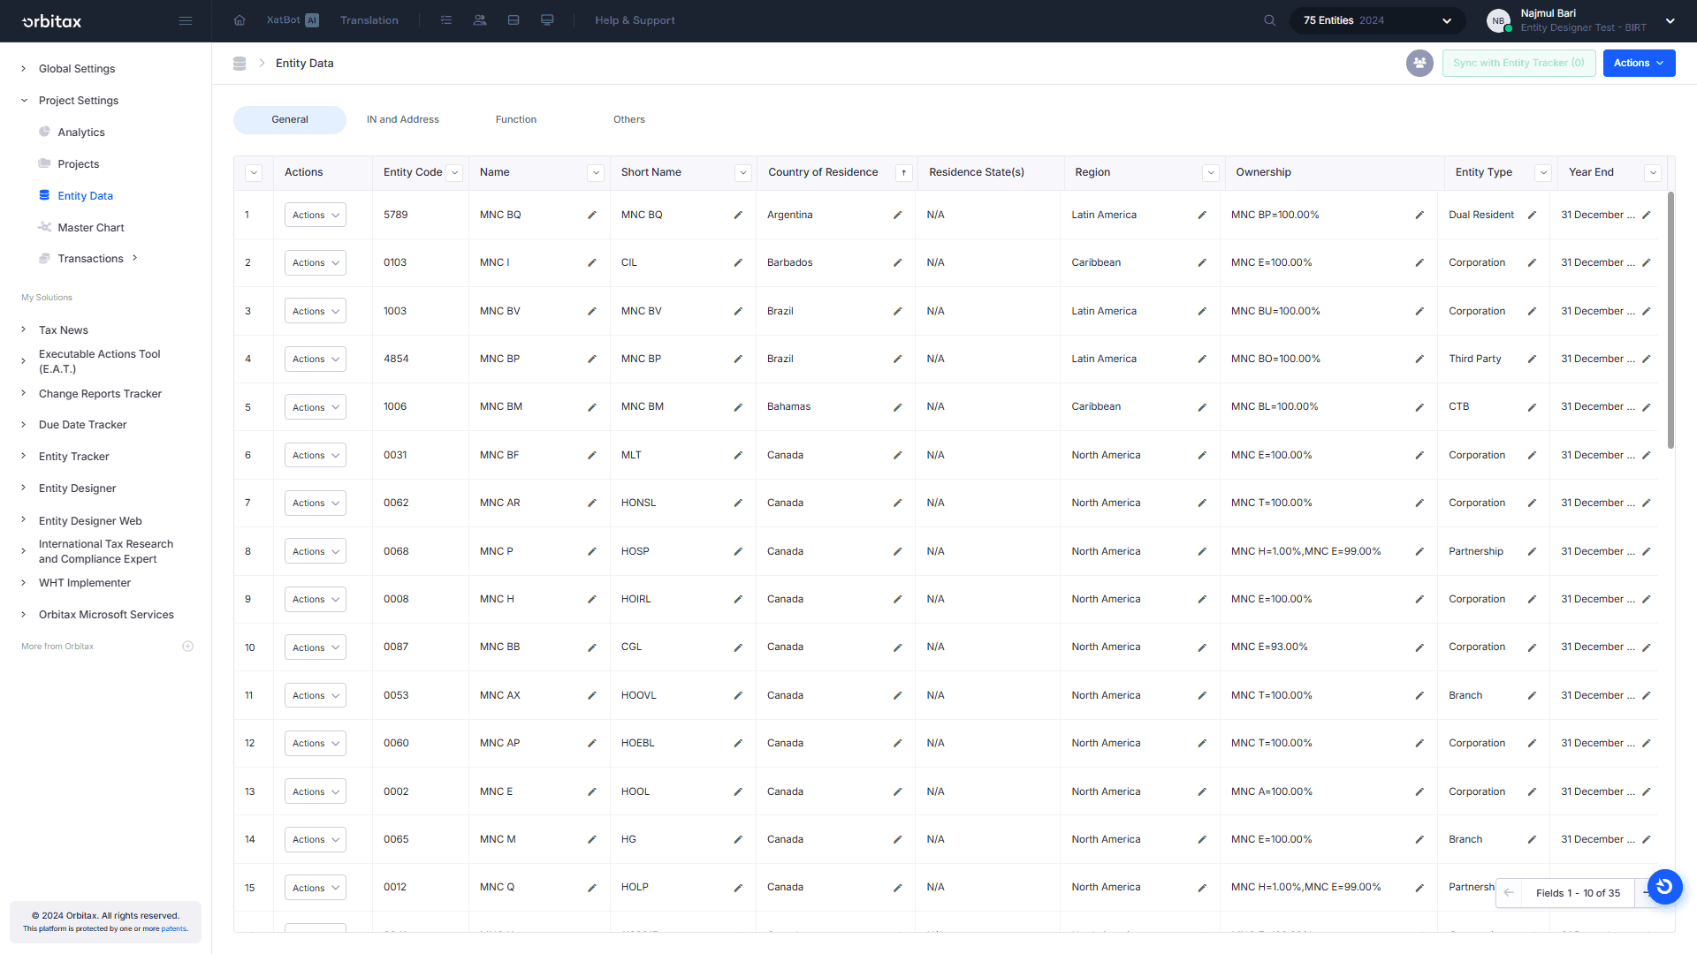The height and width of the screenshot is (954, 1697).
Task: Open the monitor display icon in top bar
Action: click(x=547, y=20)
